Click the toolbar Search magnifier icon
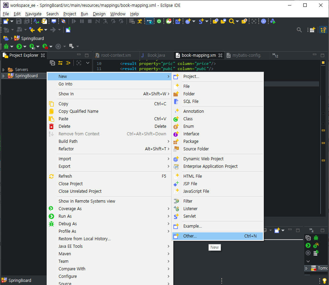 231,21
